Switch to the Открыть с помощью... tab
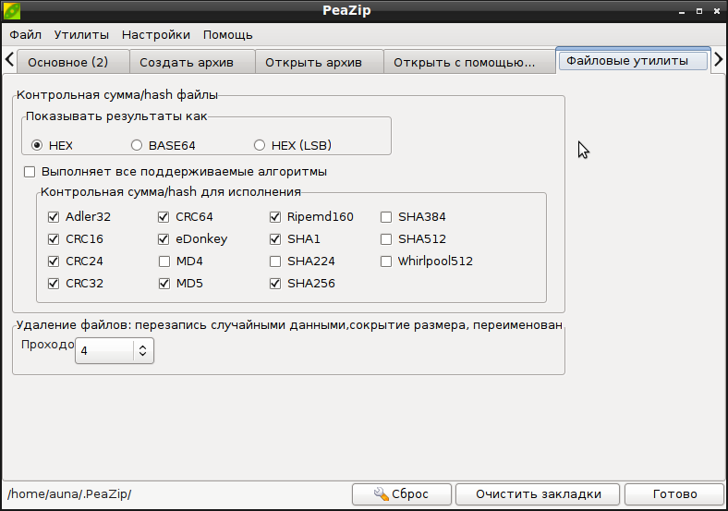Image resolution: width=728 pixels, height=511 pixels. [x=469, y=62]
